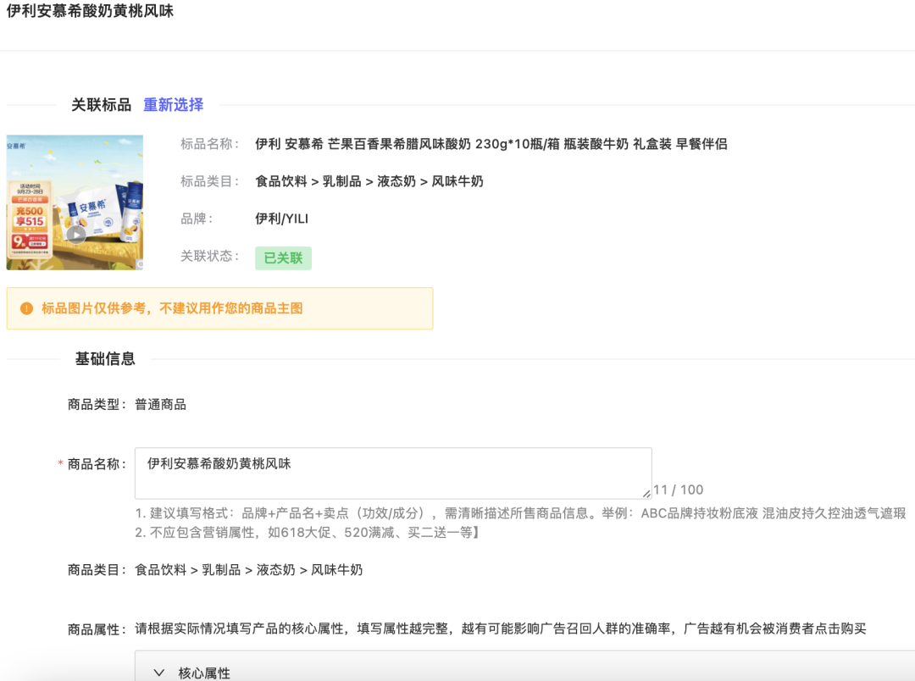Click the 11 / 100 character counter
Viewport: 915px width, 681px height.
click(678, 490)
